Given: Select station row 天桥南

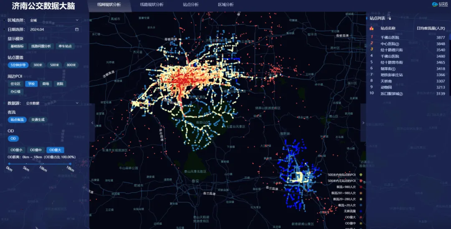Looking at the screenshot, I should [x=408, y=81].
